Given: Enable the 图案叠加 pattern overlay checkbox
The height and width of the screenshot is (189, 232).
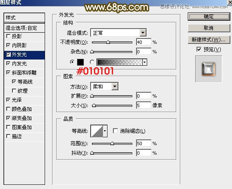Looking at the screenshot, I should (x=8, y=127).
